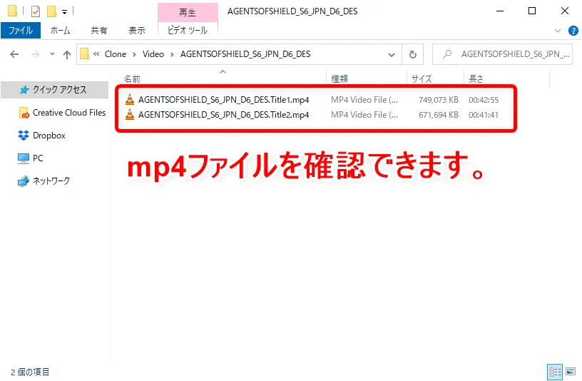Go up one folder level arrow
This screenshot has height=381, width=582.
pyautogui.click(x=67, y=55)
